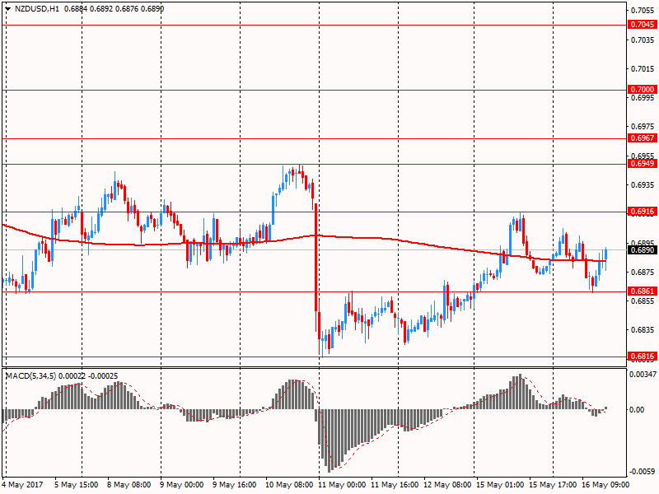Click the 11 May 00:00 time label
The image size is (659, 494).
342,484
